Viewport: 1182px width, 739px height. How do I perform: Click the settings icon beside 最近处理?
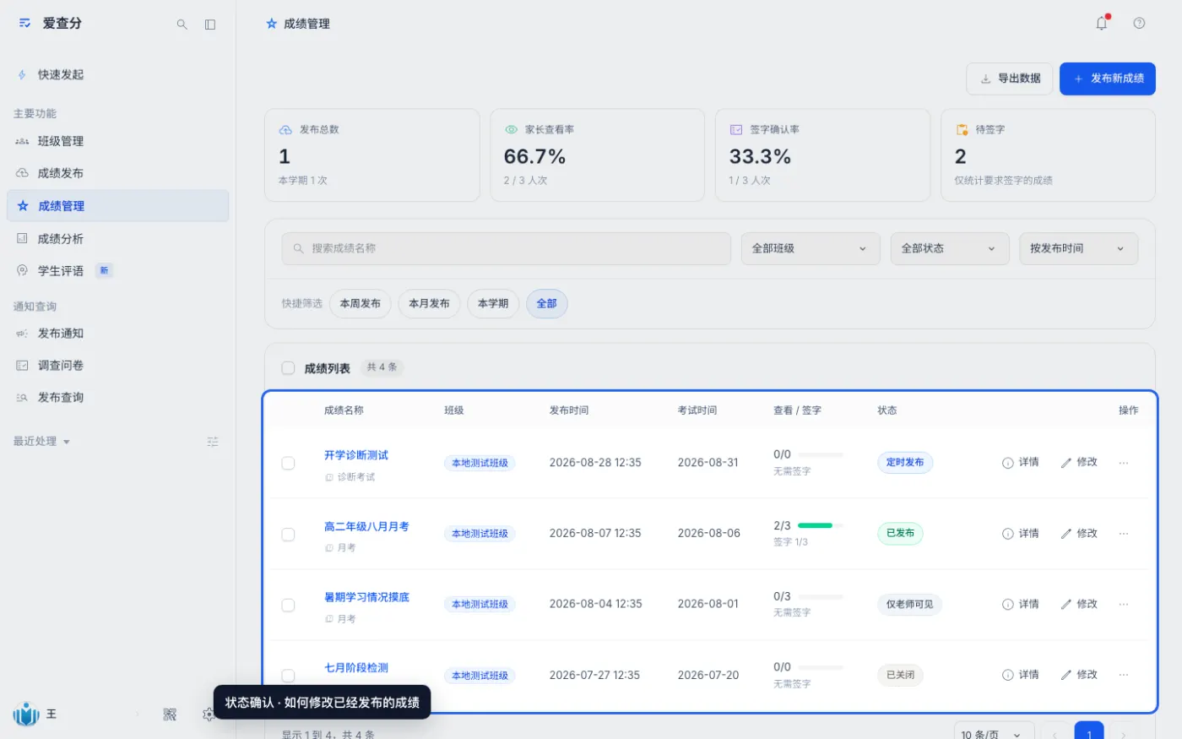click(x=213, y=442)
